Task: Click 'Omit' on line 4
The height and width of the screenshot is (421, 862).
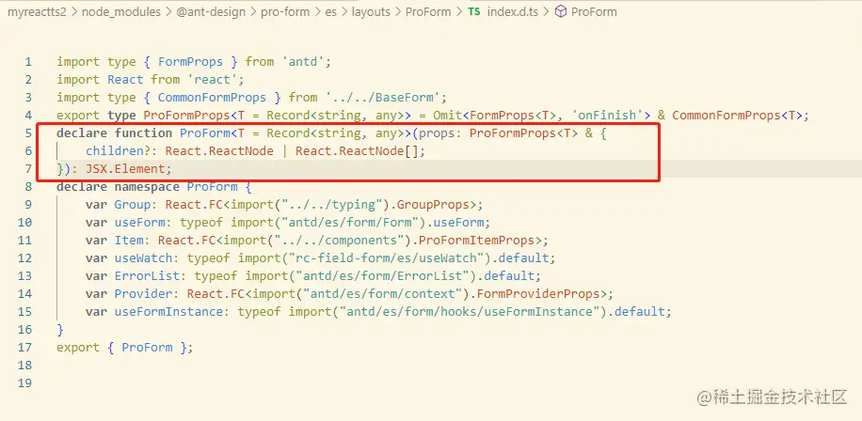Action: [x=448, y=116]
